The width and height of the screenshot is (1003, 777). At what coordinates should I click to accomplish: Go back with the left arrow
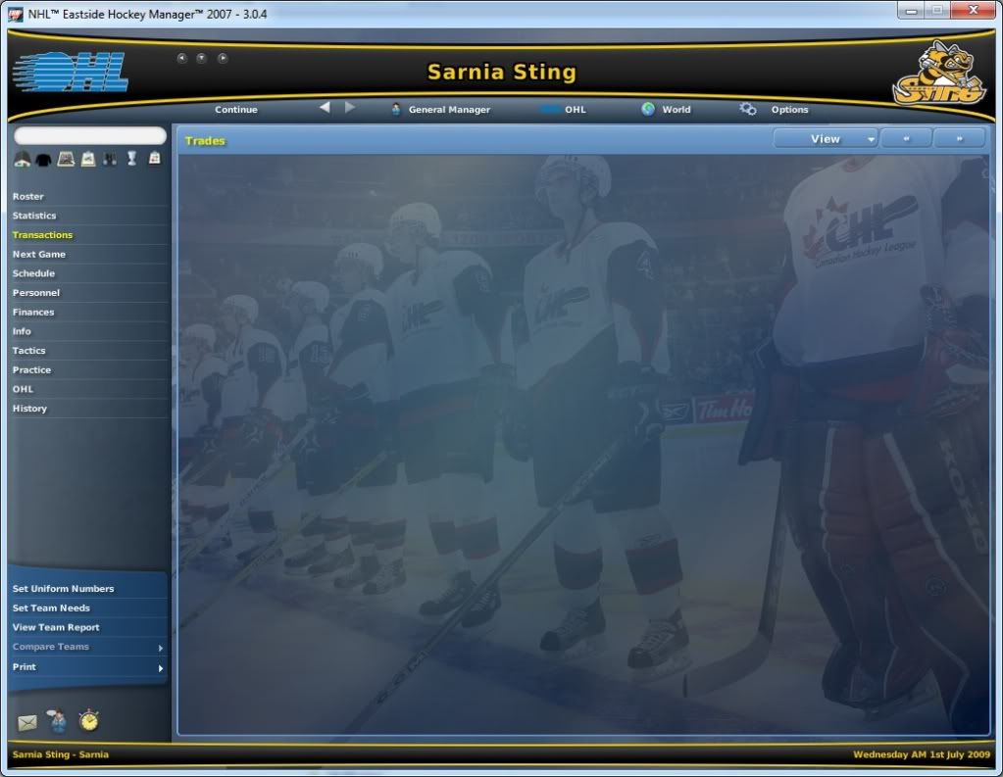pos(325,108)
